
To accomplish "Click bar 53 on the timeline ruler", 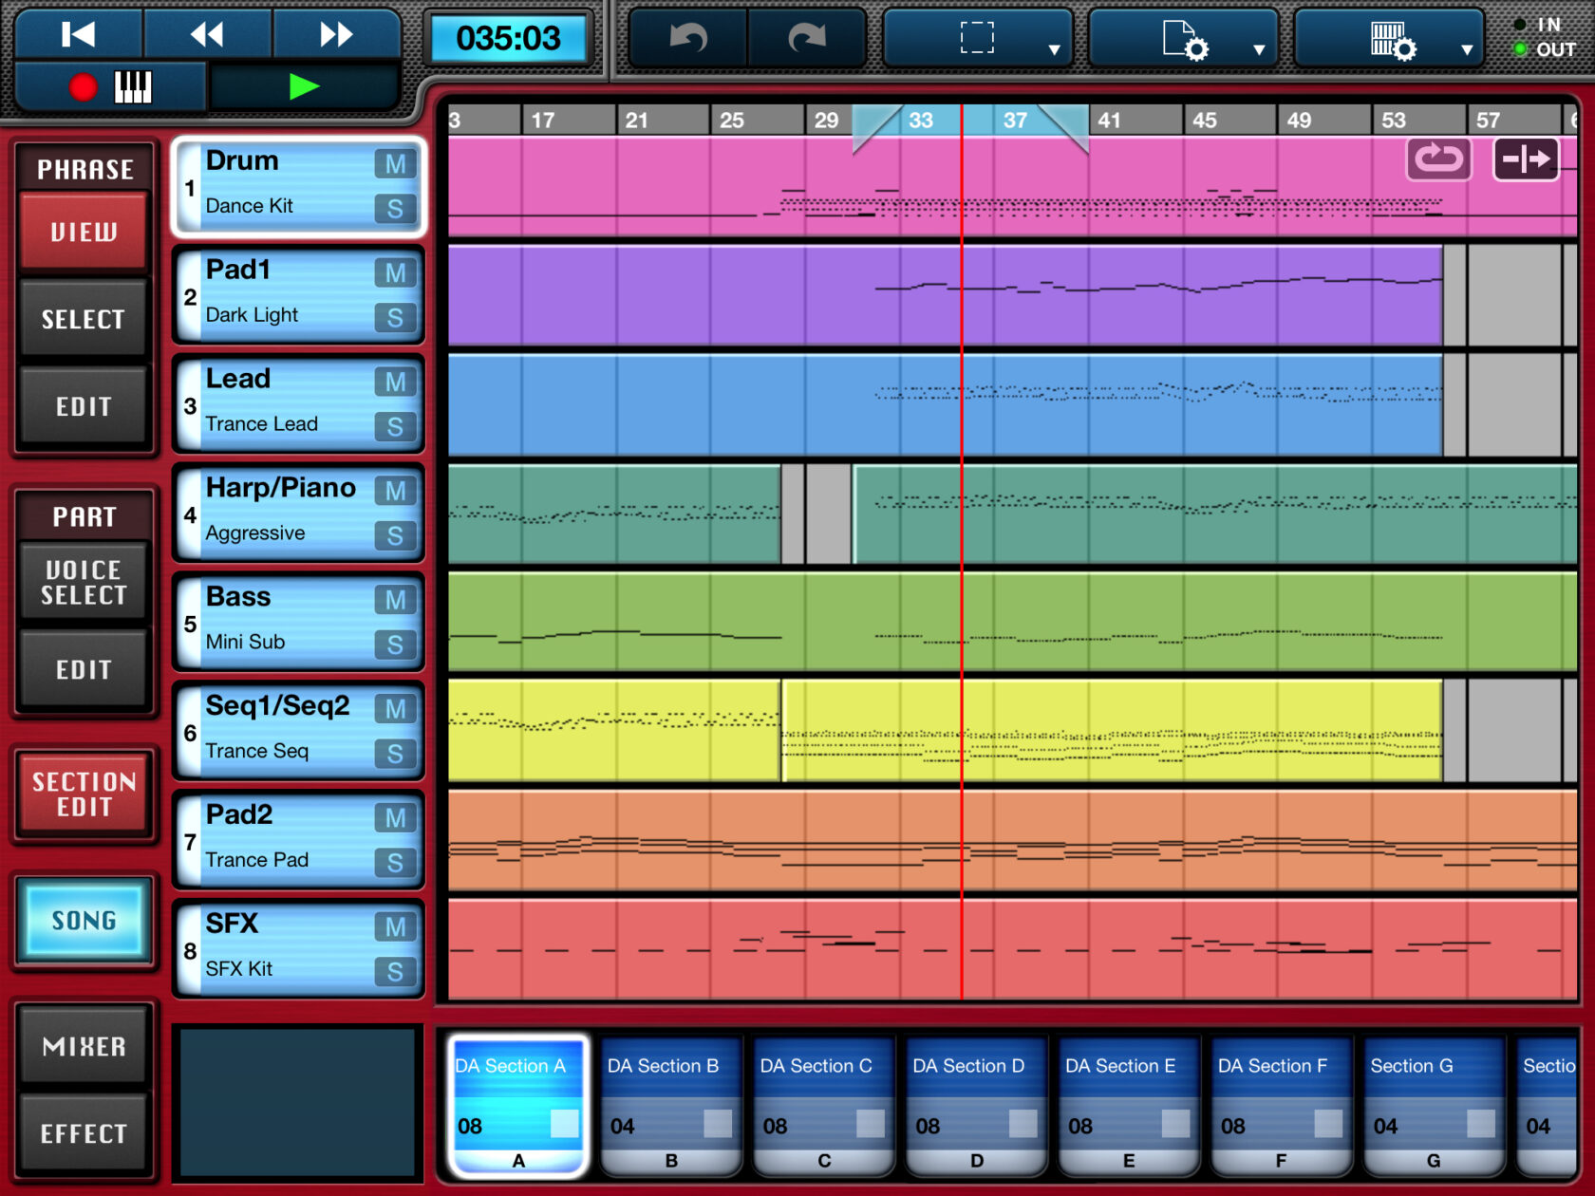I will click(x=1393, y=121).
